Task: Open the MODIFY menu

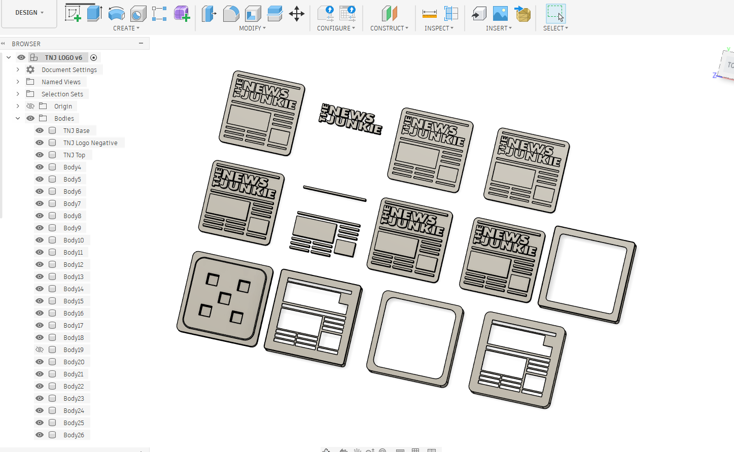Action: coord(252,28)
